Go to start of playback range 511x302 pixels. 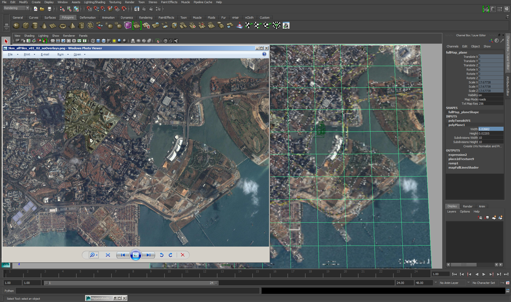click(454, 274)
